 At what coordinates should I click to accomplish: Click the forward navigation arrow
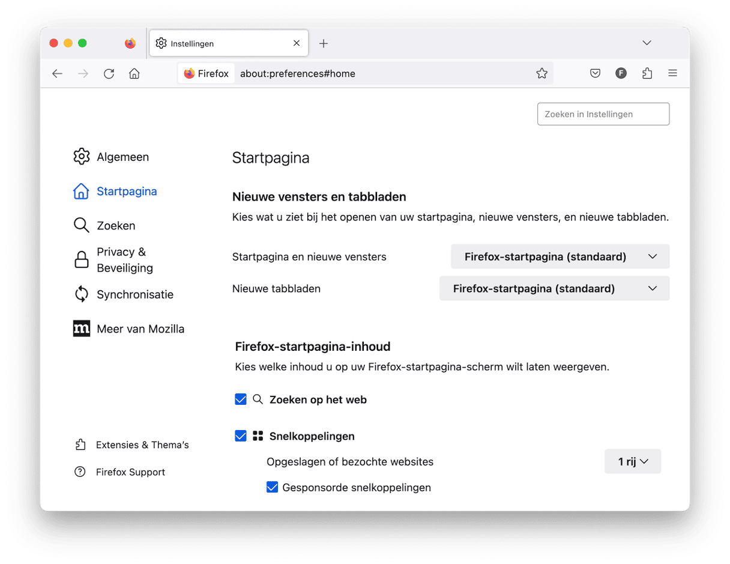(x=83, y=73)
